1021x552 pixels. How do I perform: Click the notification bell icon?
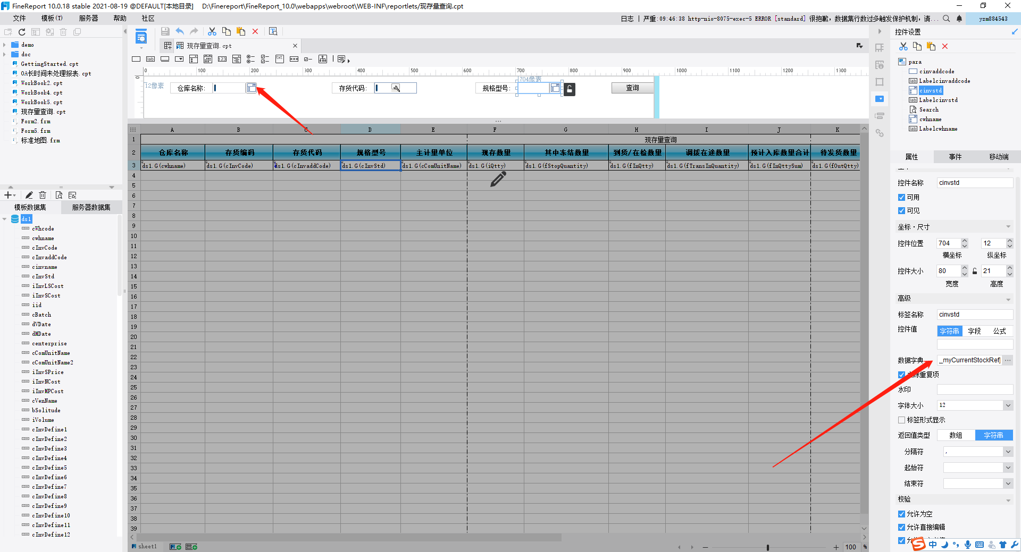pos(959,19)
